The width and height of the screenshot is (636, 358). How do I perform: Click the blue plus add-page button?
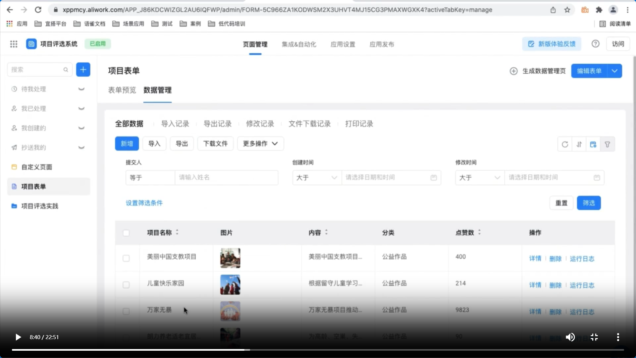pyautogui.click(x=83, y=70)
